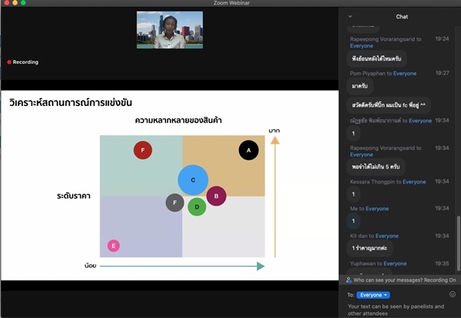Click 'Everyone' link in Kessara Thongpin's message
The image size is (461, 318).
(410, 182)
